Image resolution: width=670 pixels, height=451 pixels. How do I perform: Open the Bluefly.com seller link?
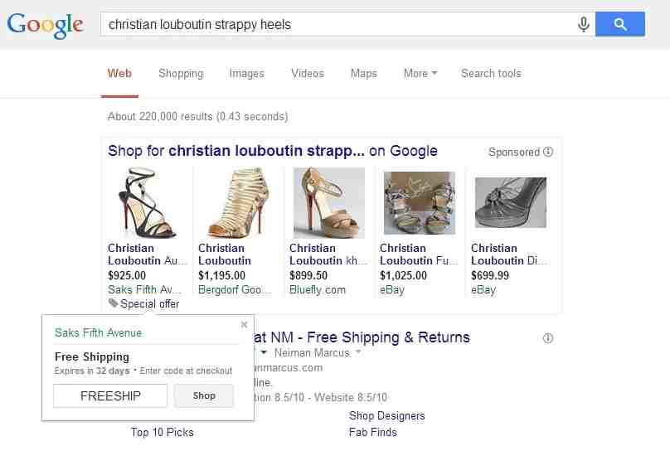[318, 289]
